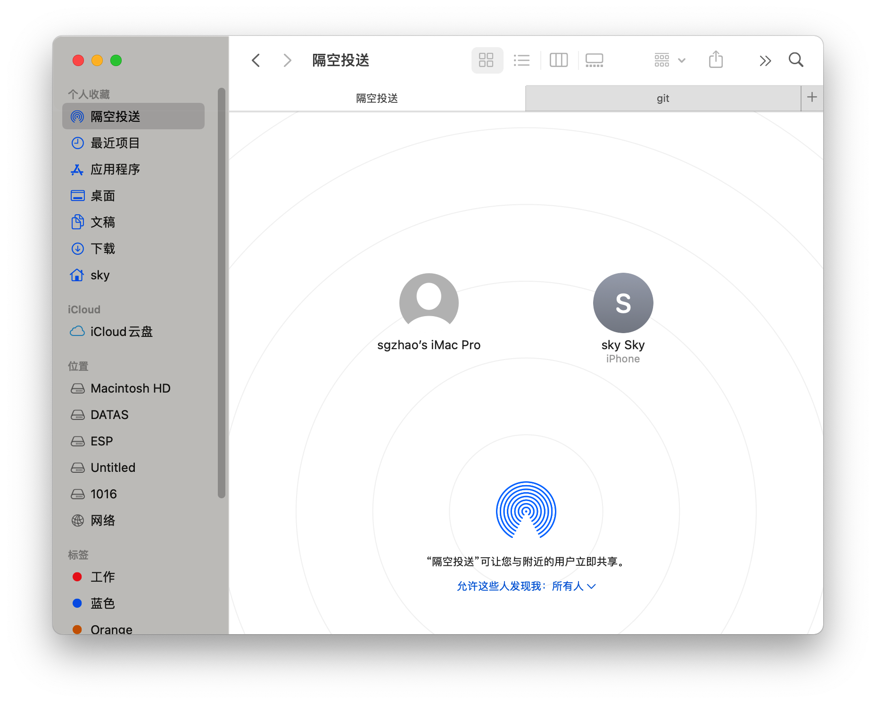Select 隔空投送 in the sidebar
Viewport: 876px width, 704px height.
coord(133,116)
